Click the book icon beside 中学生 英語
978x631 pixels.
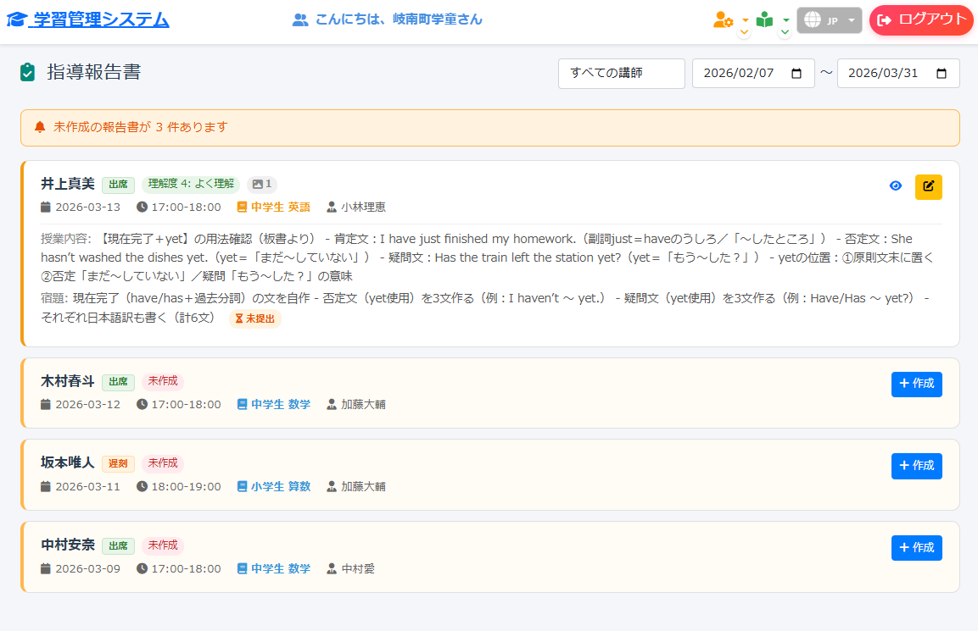(242, 208)
